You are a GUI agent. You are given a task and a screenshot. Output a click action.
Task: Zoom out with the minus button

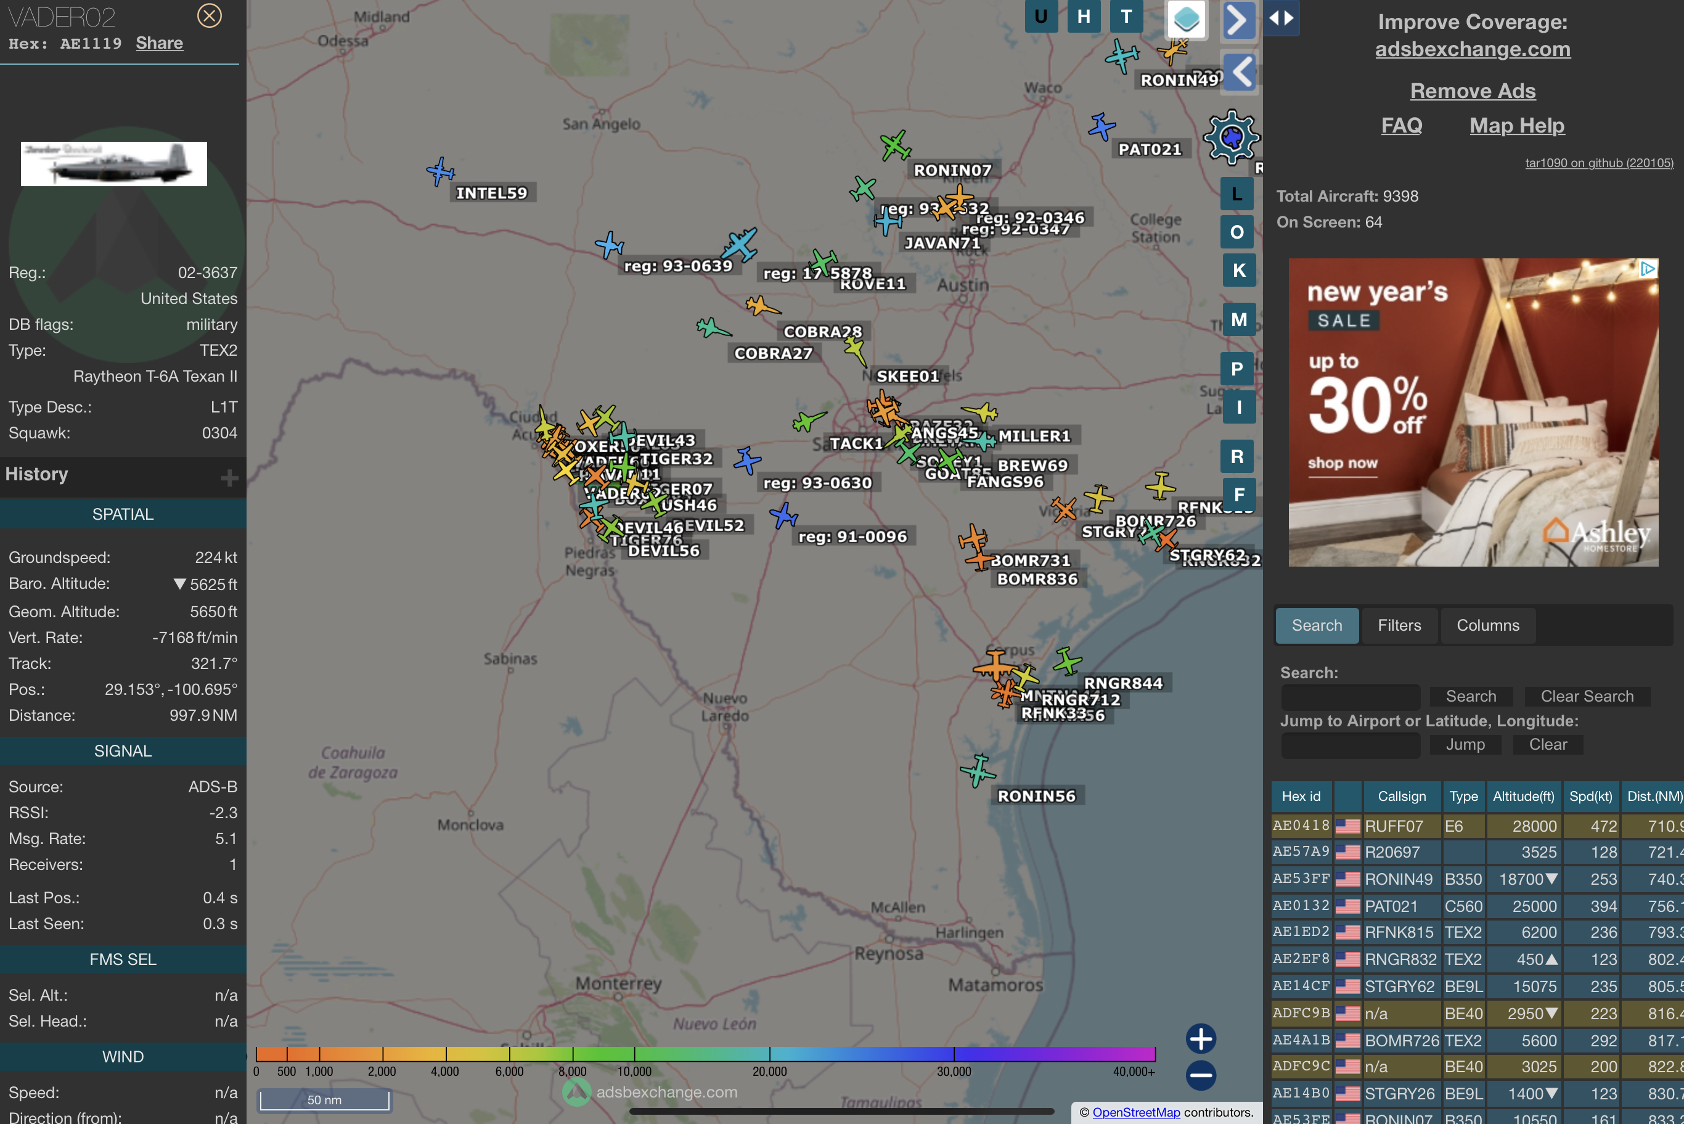[x=1201, y=1075]
